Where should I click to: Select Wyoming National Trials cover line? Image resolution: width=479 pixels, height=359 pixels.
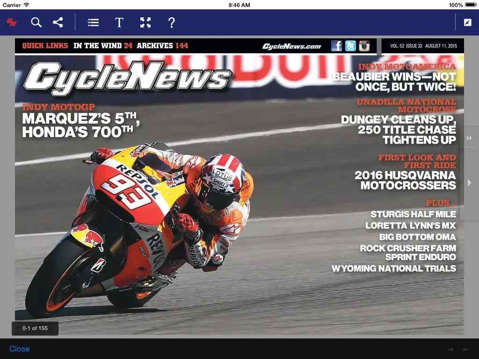pyautogui.click(x=394, y=268)
